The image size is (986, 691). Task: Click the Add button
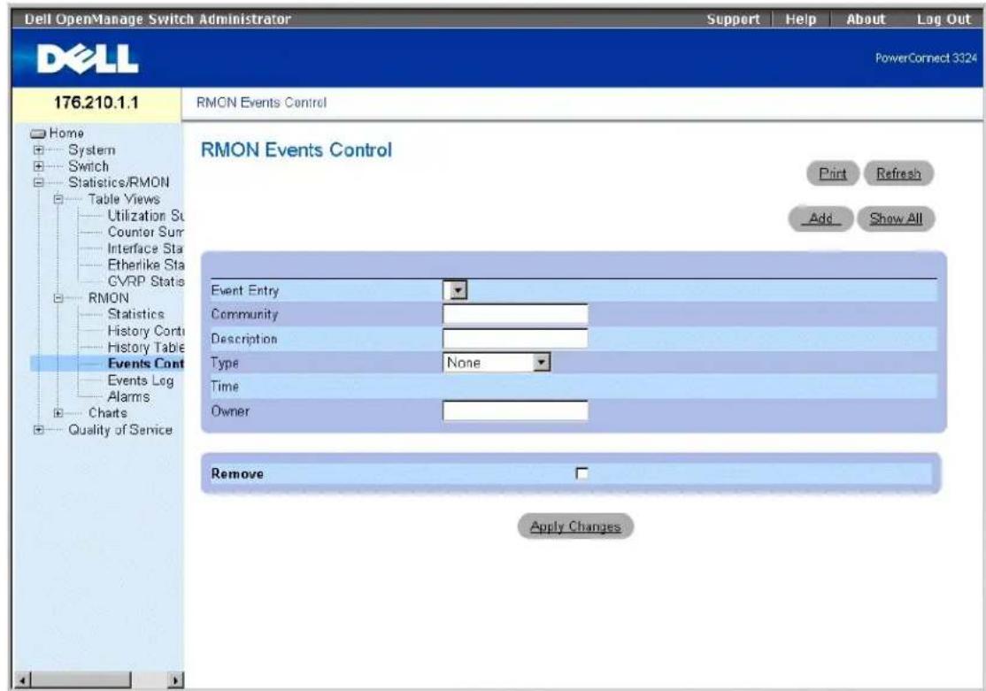(x=820, y=219)
